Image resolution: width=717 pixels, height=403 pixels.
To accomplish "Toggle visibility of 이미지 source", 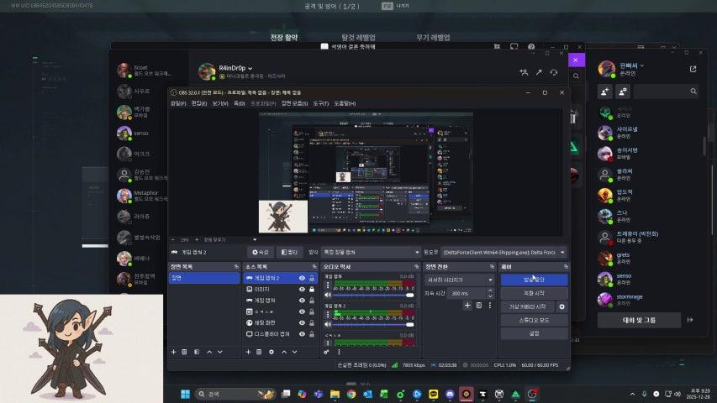I will [x=302, y=289].
